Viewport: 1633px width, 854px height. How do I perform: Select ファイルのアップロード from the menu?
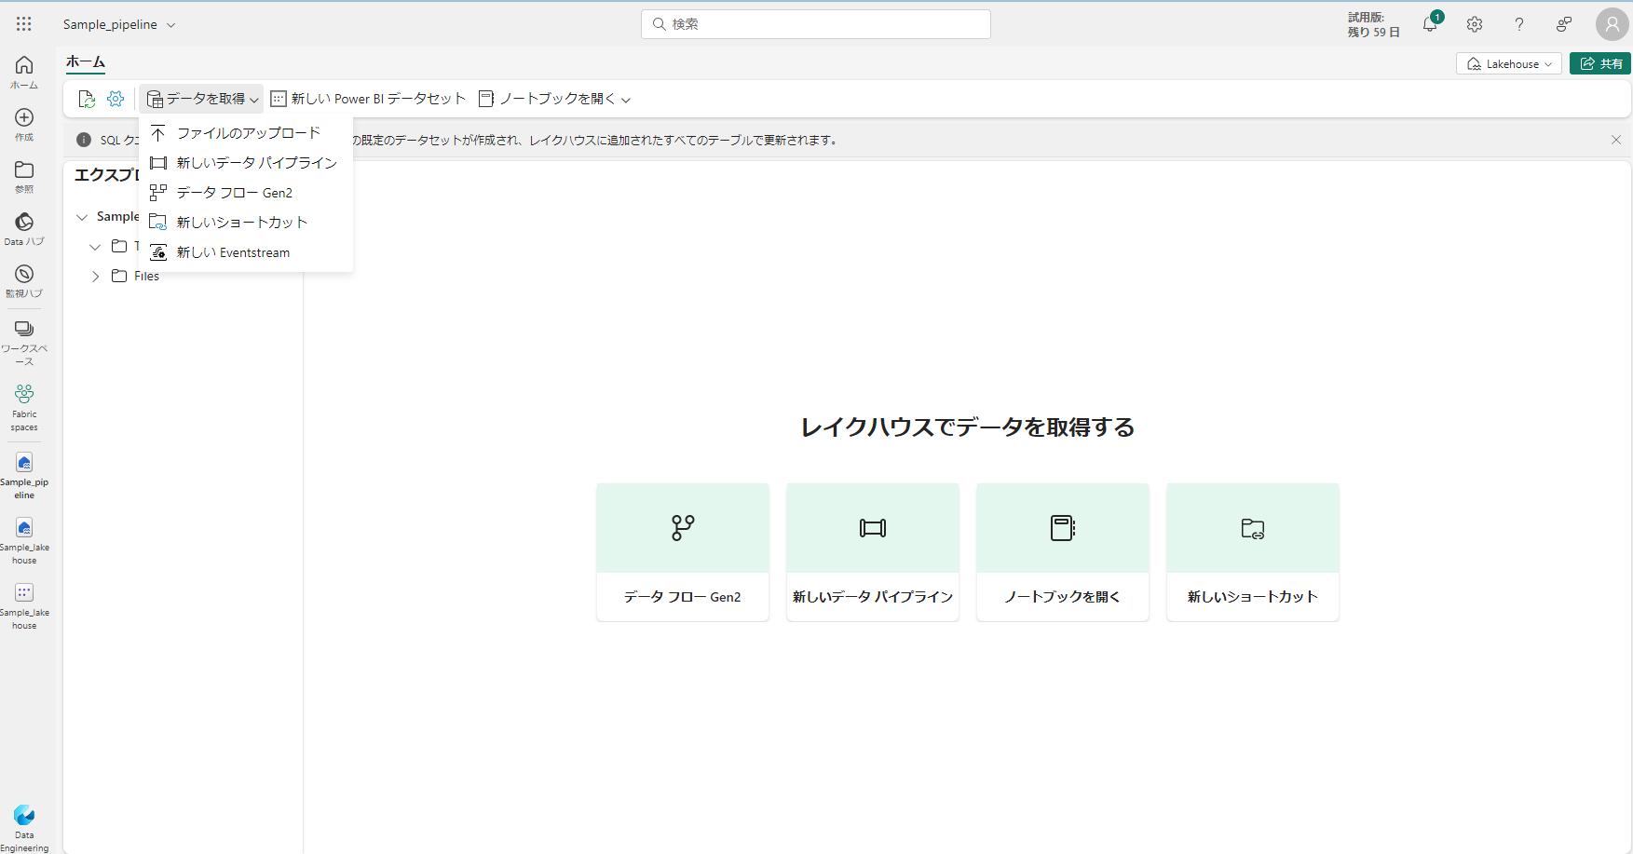246,133
